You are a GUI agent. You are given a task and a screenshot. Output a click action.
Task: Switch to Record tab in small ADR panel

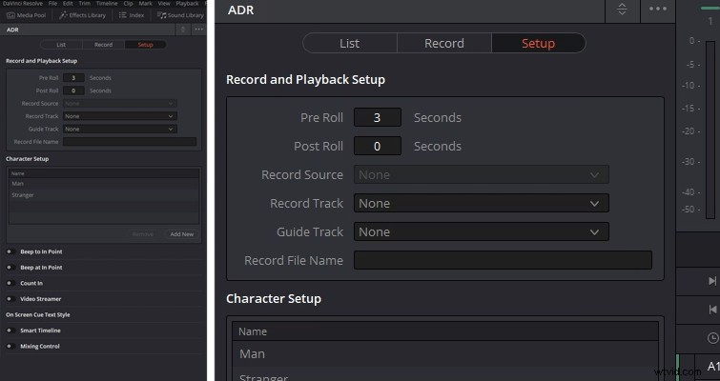[103, 45]
